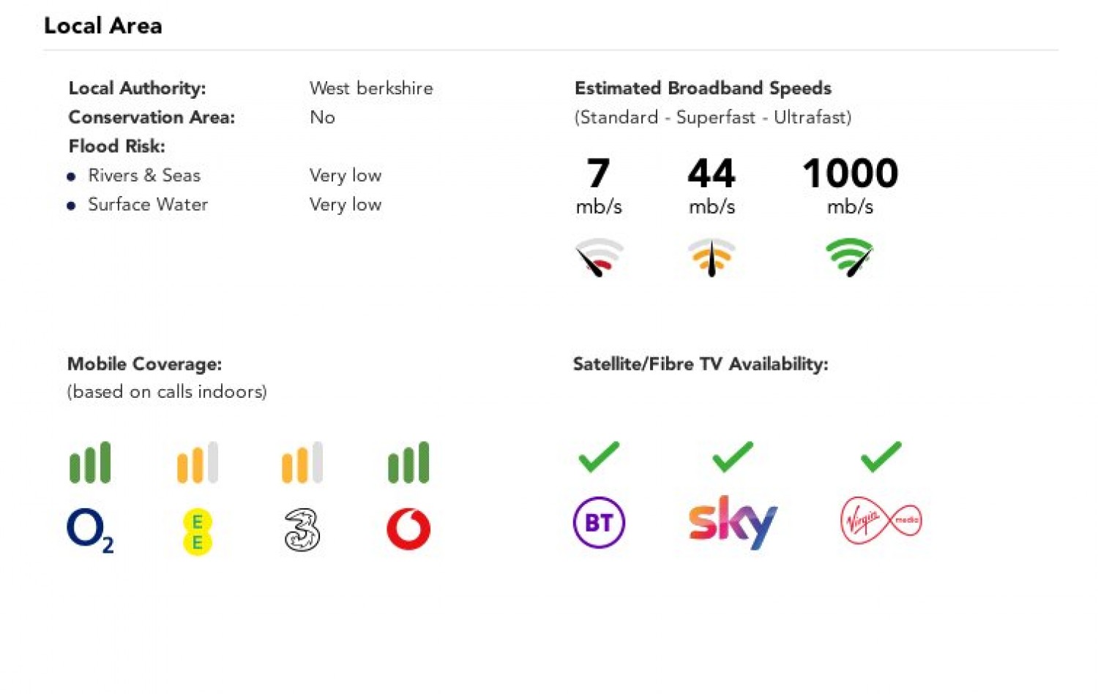
Task: Click the BT logo
Action: 599,522
